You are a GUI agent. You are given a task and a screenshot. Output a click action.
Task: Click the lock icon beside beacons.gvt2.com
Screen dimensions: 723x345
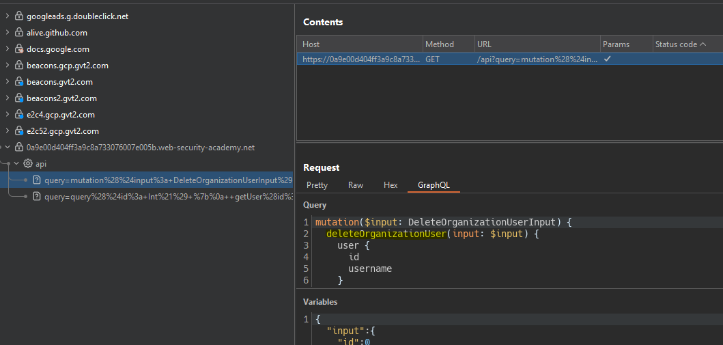[19, 82]
